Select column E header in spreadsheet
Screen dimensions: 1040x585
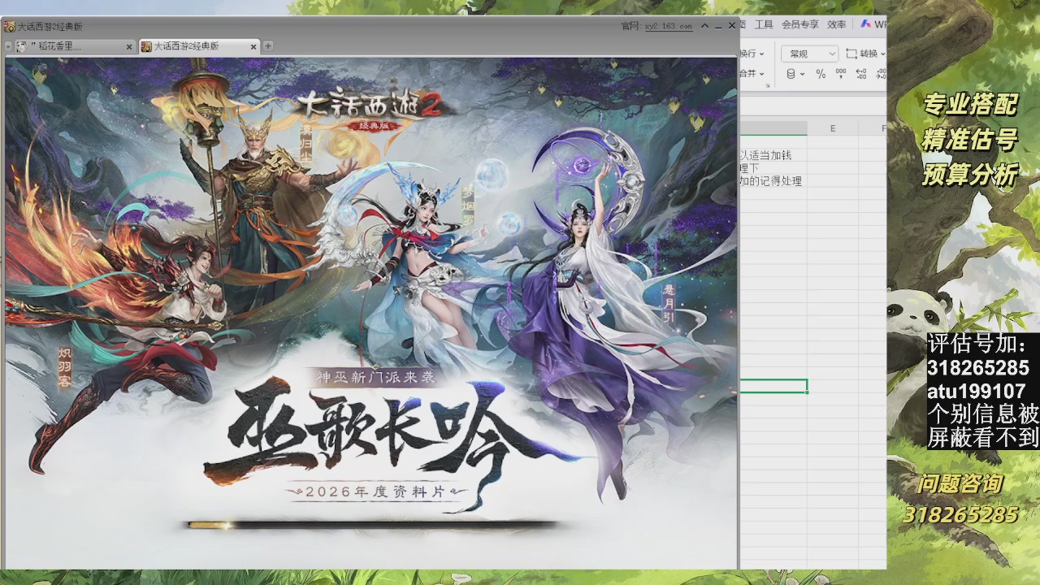[833, 128]
